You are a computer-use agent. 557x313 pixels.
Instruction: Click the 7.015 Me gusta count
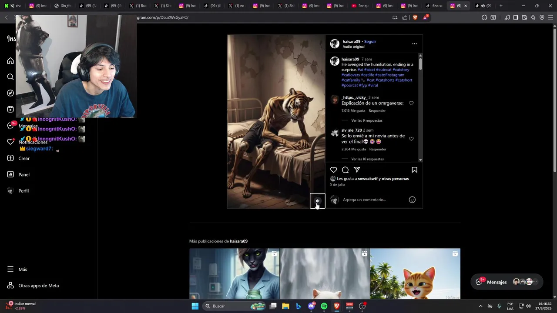353,111
